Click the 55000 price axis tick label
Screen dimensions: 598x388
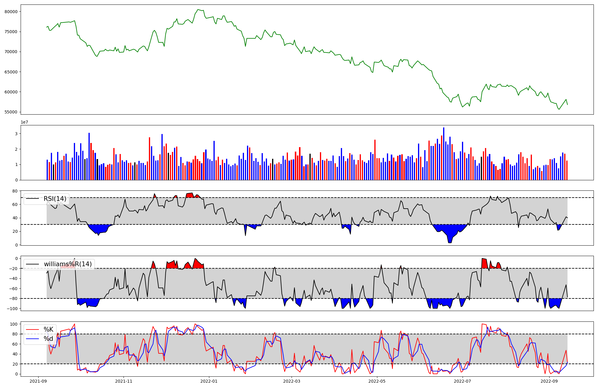[x=11, y=112]
